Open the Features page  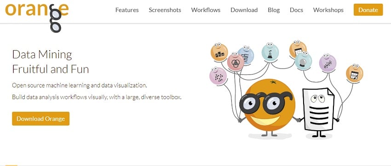pos(127,10)
